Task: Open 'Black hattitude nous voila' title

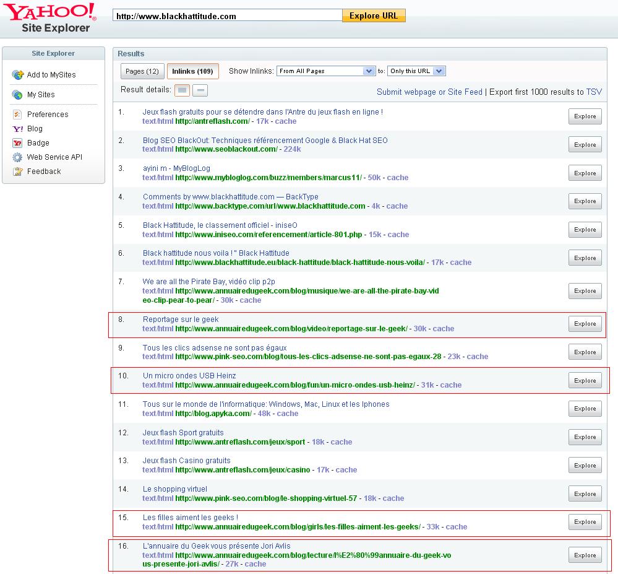Action: click(216, 253)
